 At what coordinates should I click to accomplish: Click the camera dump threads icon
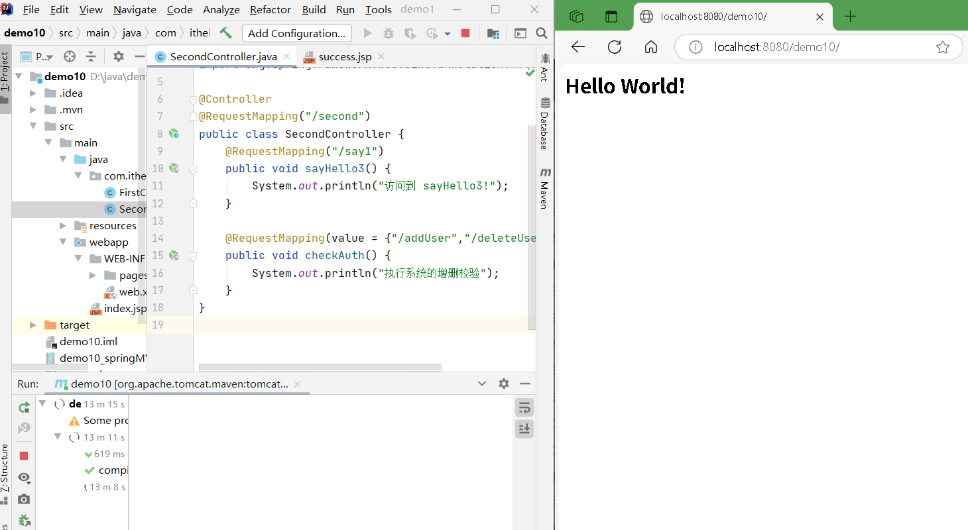click(x=24, y=500)
